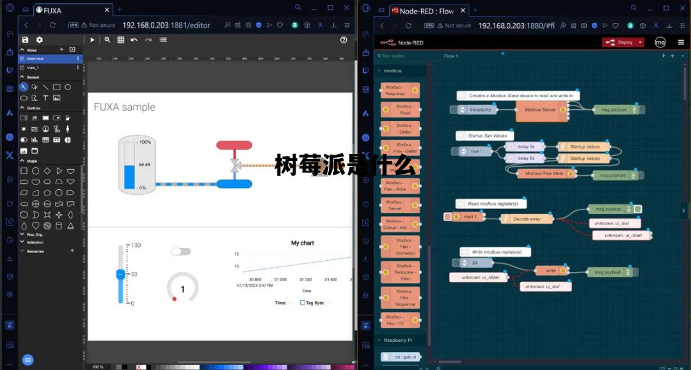Choose the heart shape

[x=36, y=226]
